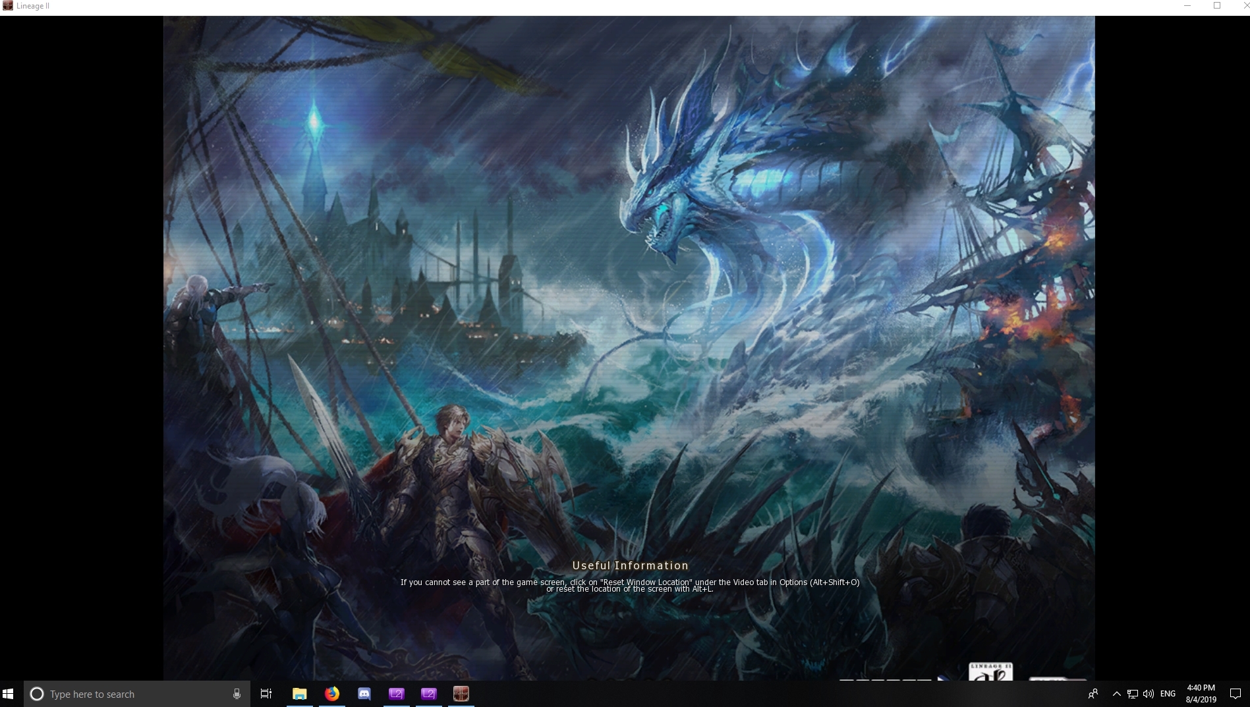The image size is (1250, 707).
Task: Maximize the Lineage II window
Action: 1217,6
